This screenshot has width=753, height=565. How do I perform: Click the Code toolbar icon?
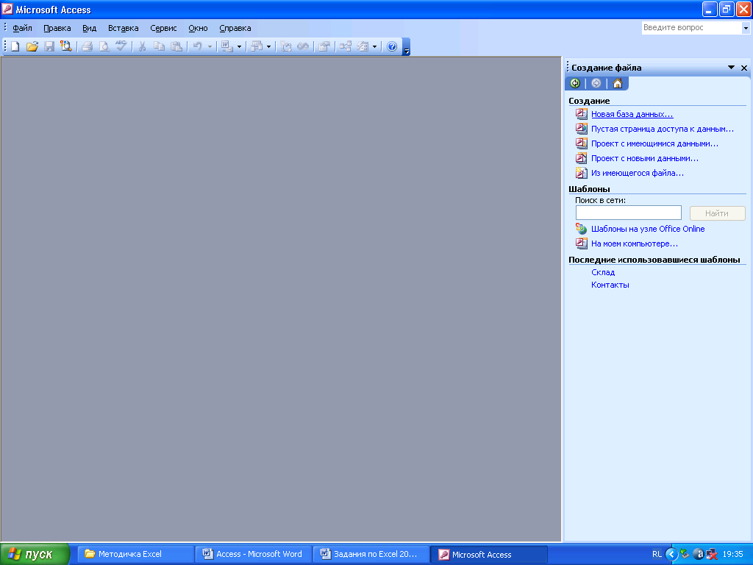click(x=286, y=46)
